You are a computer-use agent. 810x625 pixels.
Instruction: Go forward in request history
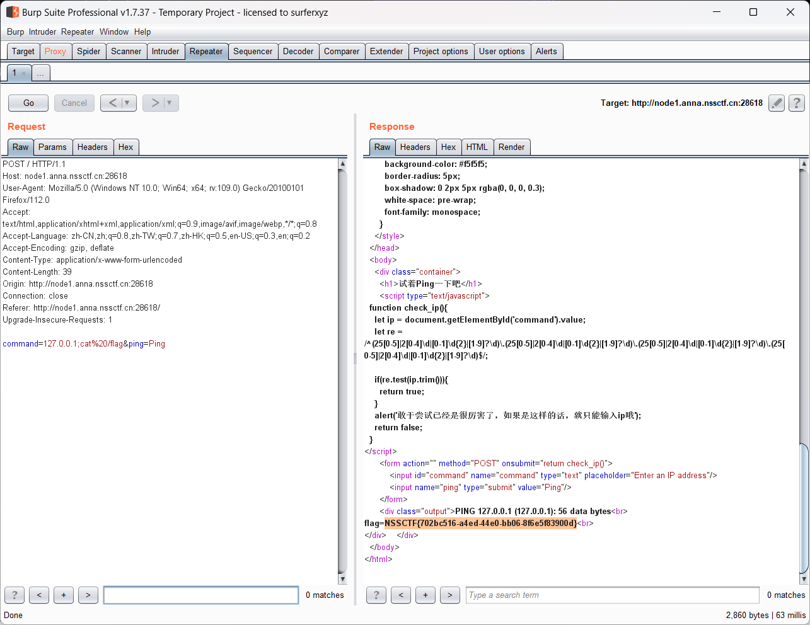pyautogui.click(x=154, y=103)
